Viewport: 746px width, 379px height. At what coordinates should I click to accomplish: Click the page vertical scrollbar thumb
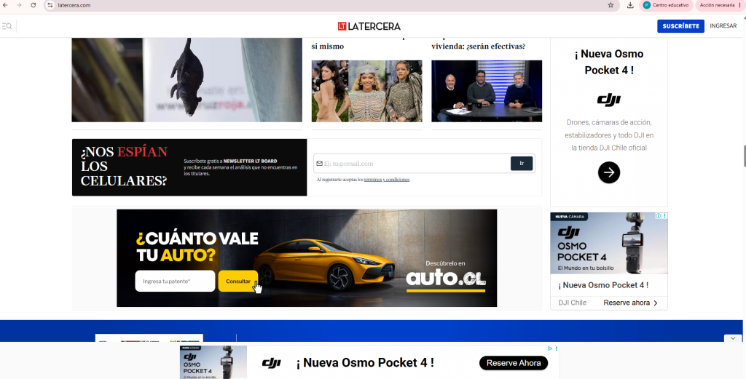tap(744, 156)
